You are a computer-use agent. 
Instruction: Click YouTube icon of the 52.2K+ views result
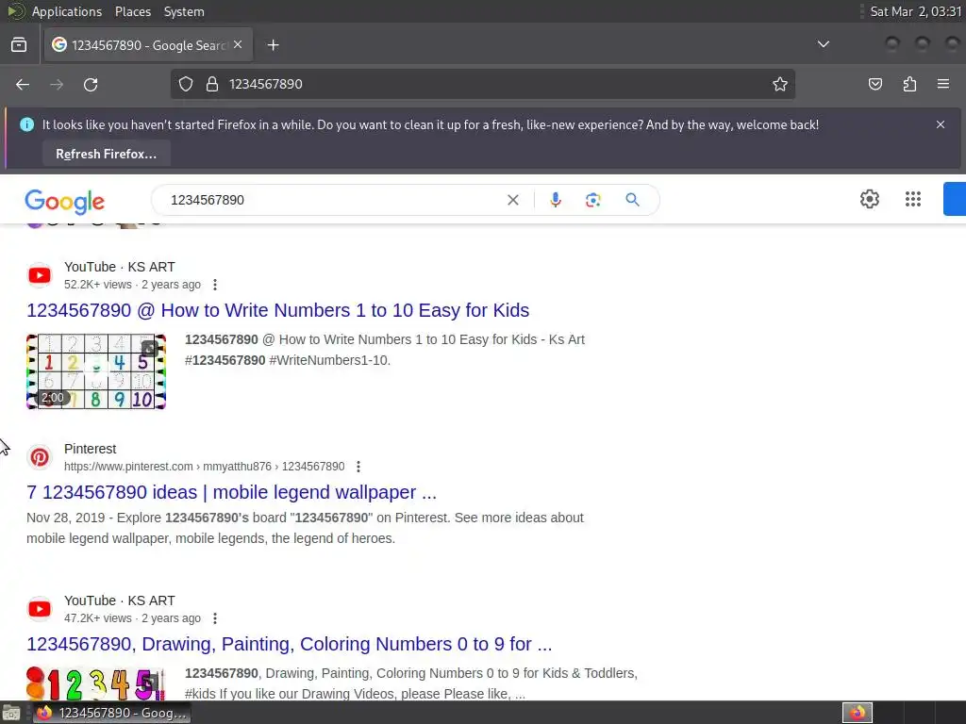pos(40,275)
